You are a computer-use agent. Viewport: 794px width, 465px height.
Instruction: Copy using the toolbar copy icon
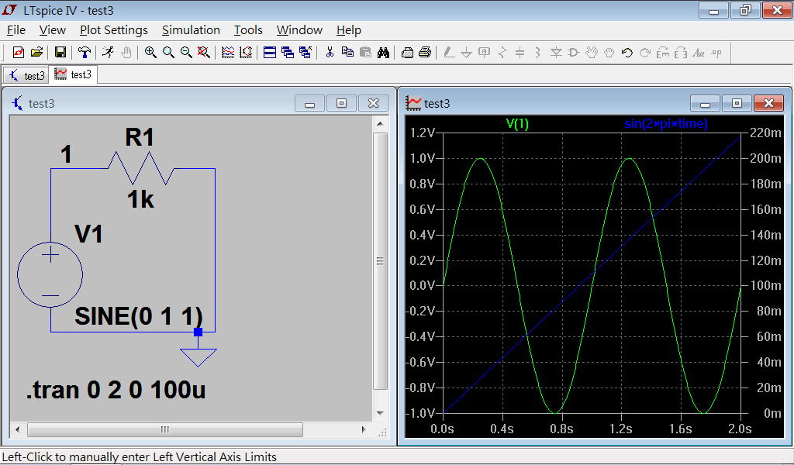coord(347,52)
